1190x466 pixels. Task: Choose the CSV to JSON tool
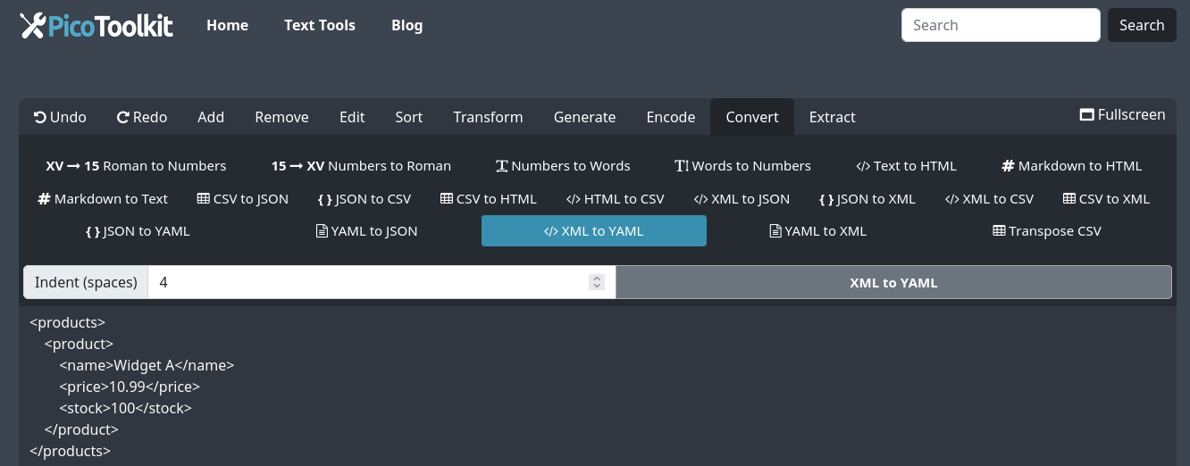pos(242,199)
